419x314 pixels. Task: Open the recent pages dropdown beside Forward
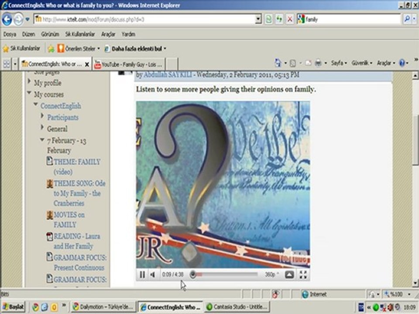(x=27, y=20)
